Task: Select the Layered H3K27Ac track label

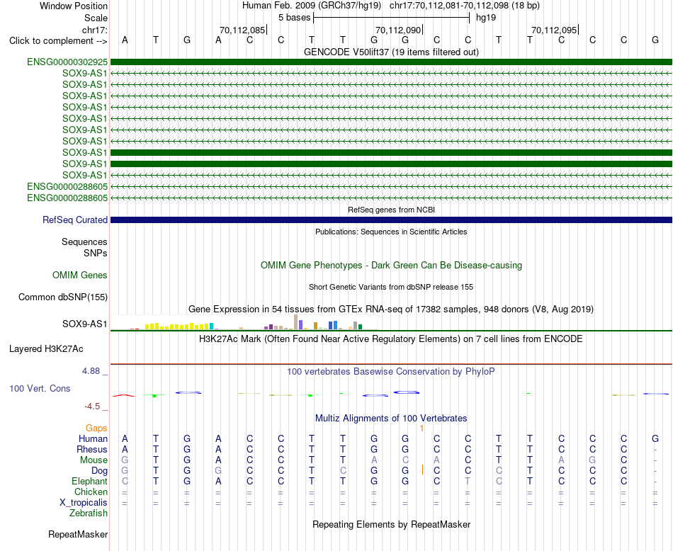Action: pos(46,349)
